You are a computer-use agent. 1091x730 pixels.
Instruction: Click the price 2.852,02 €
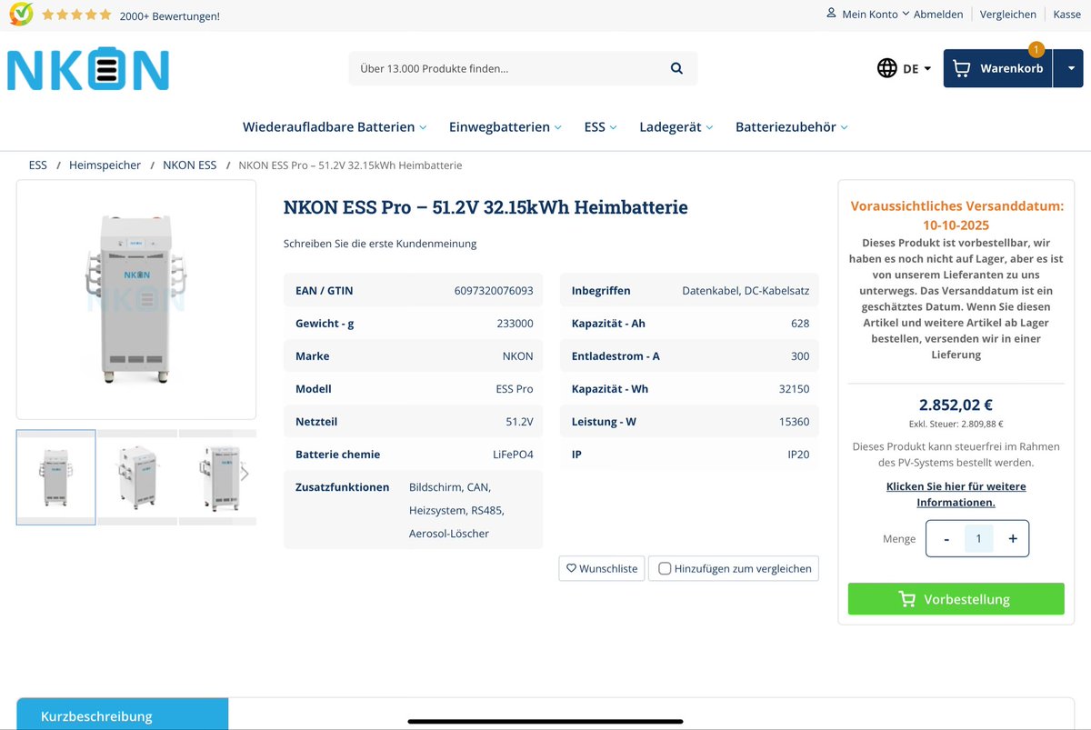tap(956, 405)
